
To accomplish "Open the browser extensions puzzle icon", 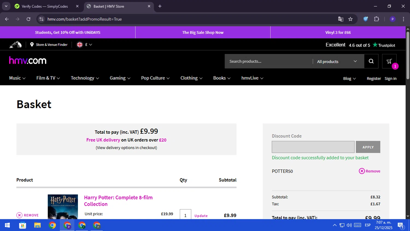I will [376, 19].
